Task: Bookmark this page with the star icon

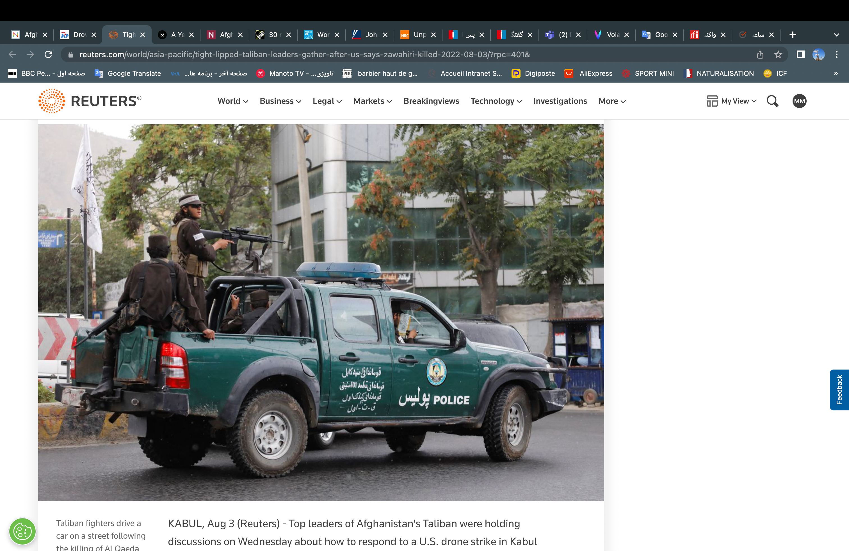Action: coord(778,54)
